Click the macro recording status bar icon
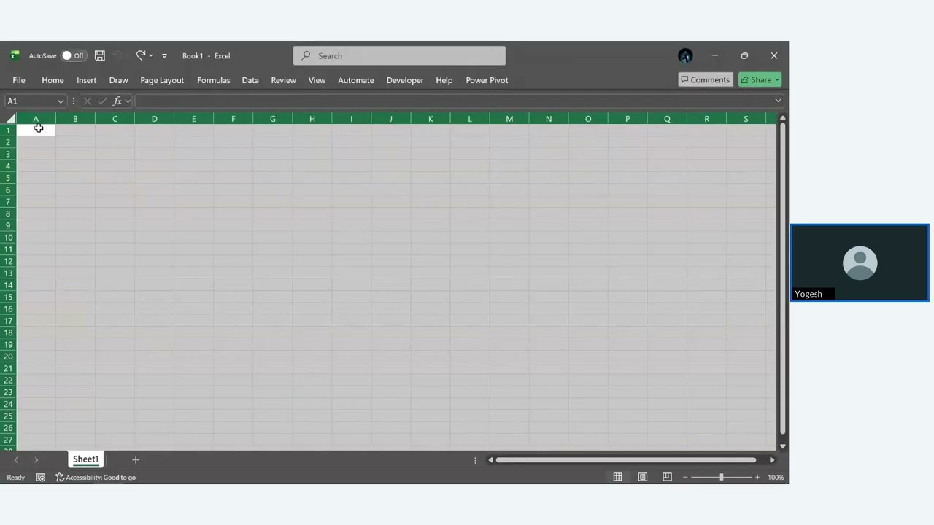Image resolution: width=934 pixels, height=525 pixels. (x=40, y=478)
